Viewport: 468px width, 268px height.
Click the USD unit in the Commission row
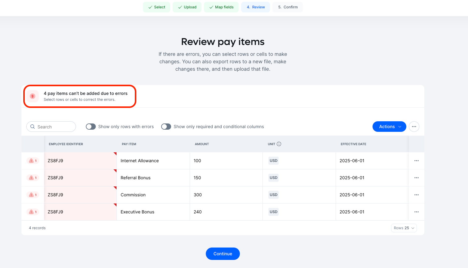[274, 195]
